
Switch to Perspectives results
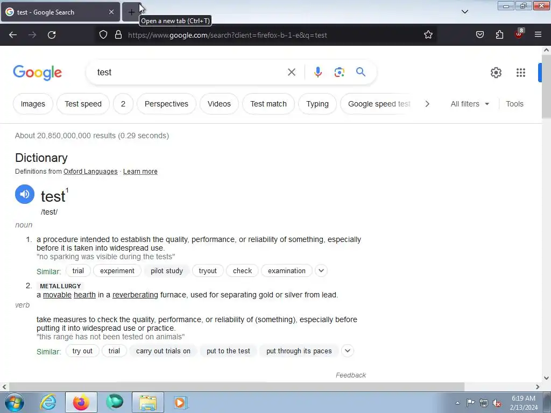[166, 104]
